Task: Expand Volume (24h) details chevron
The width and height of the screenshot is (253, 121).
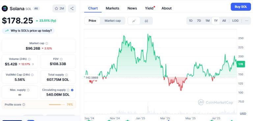Action: [x=33, y=64]
